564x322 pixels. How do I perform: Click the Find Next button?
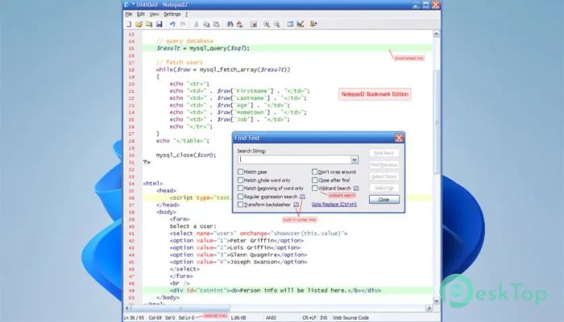(x=384, y=153)
